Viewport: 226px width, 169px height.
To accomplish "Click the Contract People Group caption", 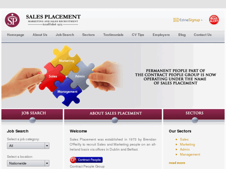I will tap(87, 167).
